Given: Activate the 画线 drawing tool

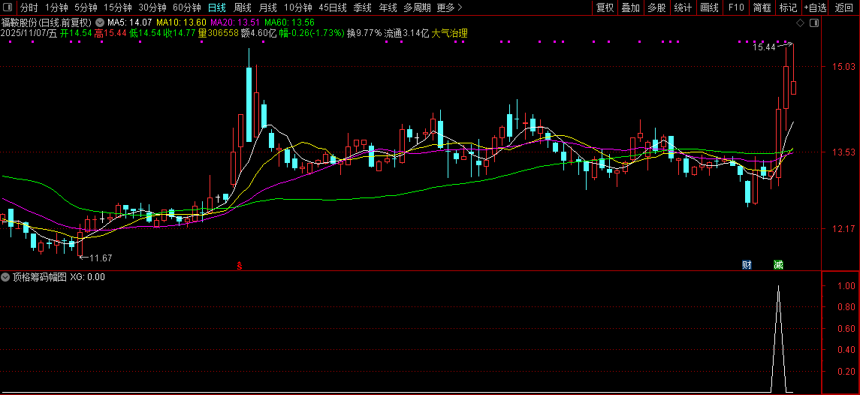Looking at the screenshot, I should coord(709,8).
